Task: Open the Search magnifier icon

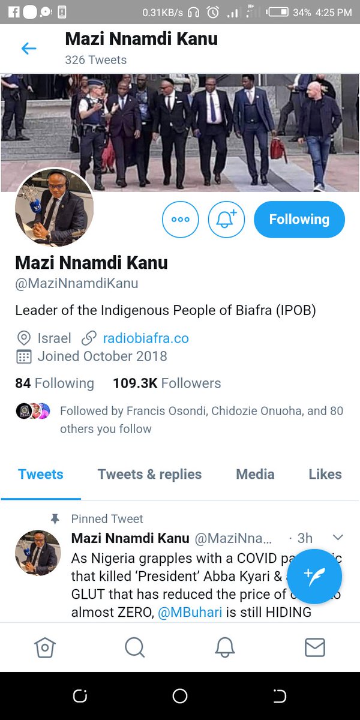Action: (135, 647)
